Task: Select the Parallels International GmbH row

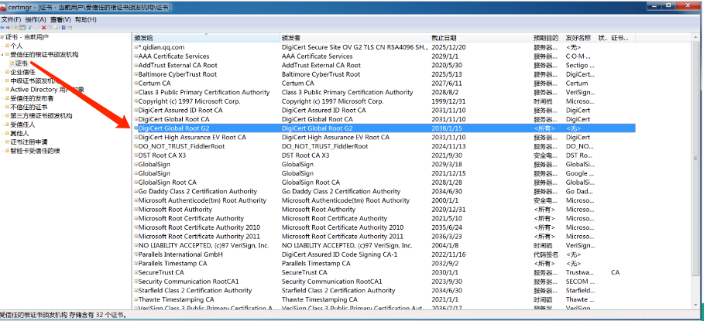Action: (x=384, y=254)
